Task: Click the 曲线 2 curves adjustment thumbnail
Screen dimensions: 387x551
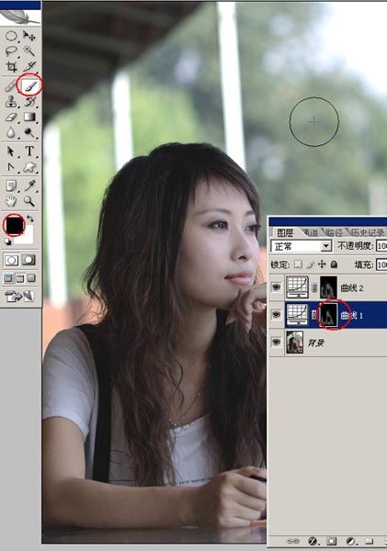Action: [x=297, y=287]
